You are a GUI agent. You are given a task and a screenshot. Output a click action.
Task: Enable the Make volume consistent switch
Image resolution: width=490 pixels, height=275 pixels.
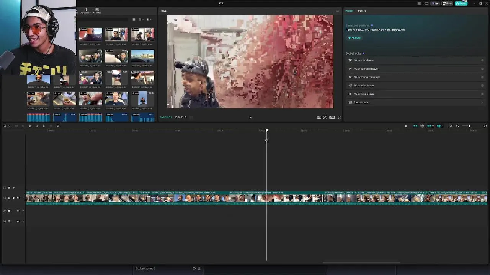(482, 77)
